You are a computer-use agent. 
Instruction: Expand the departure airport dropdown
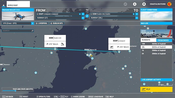pyautogui.click(x=83, y=14)
